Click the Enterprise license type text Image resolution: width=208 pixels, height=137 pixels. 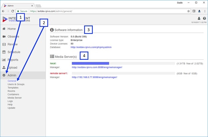coord(77,40)
